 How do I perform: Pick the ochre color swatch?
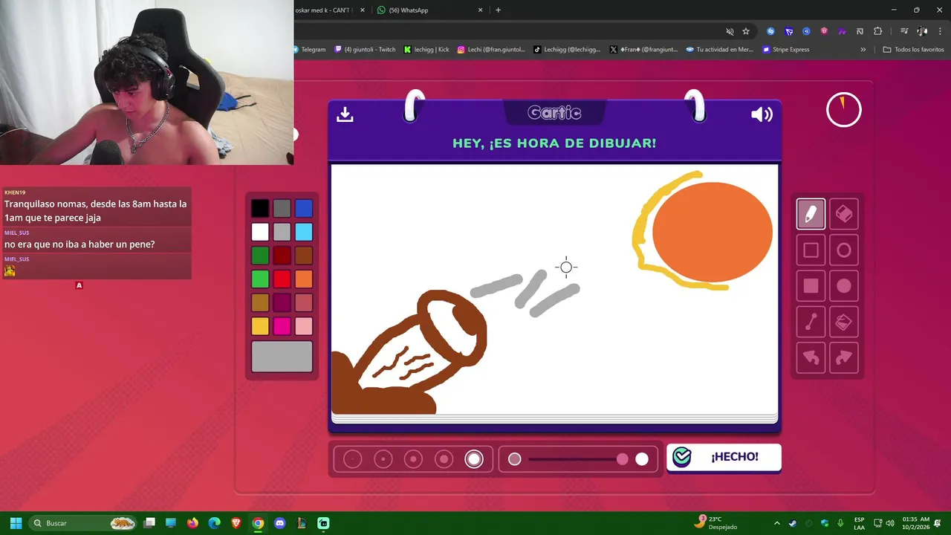(x=260, y=302)
